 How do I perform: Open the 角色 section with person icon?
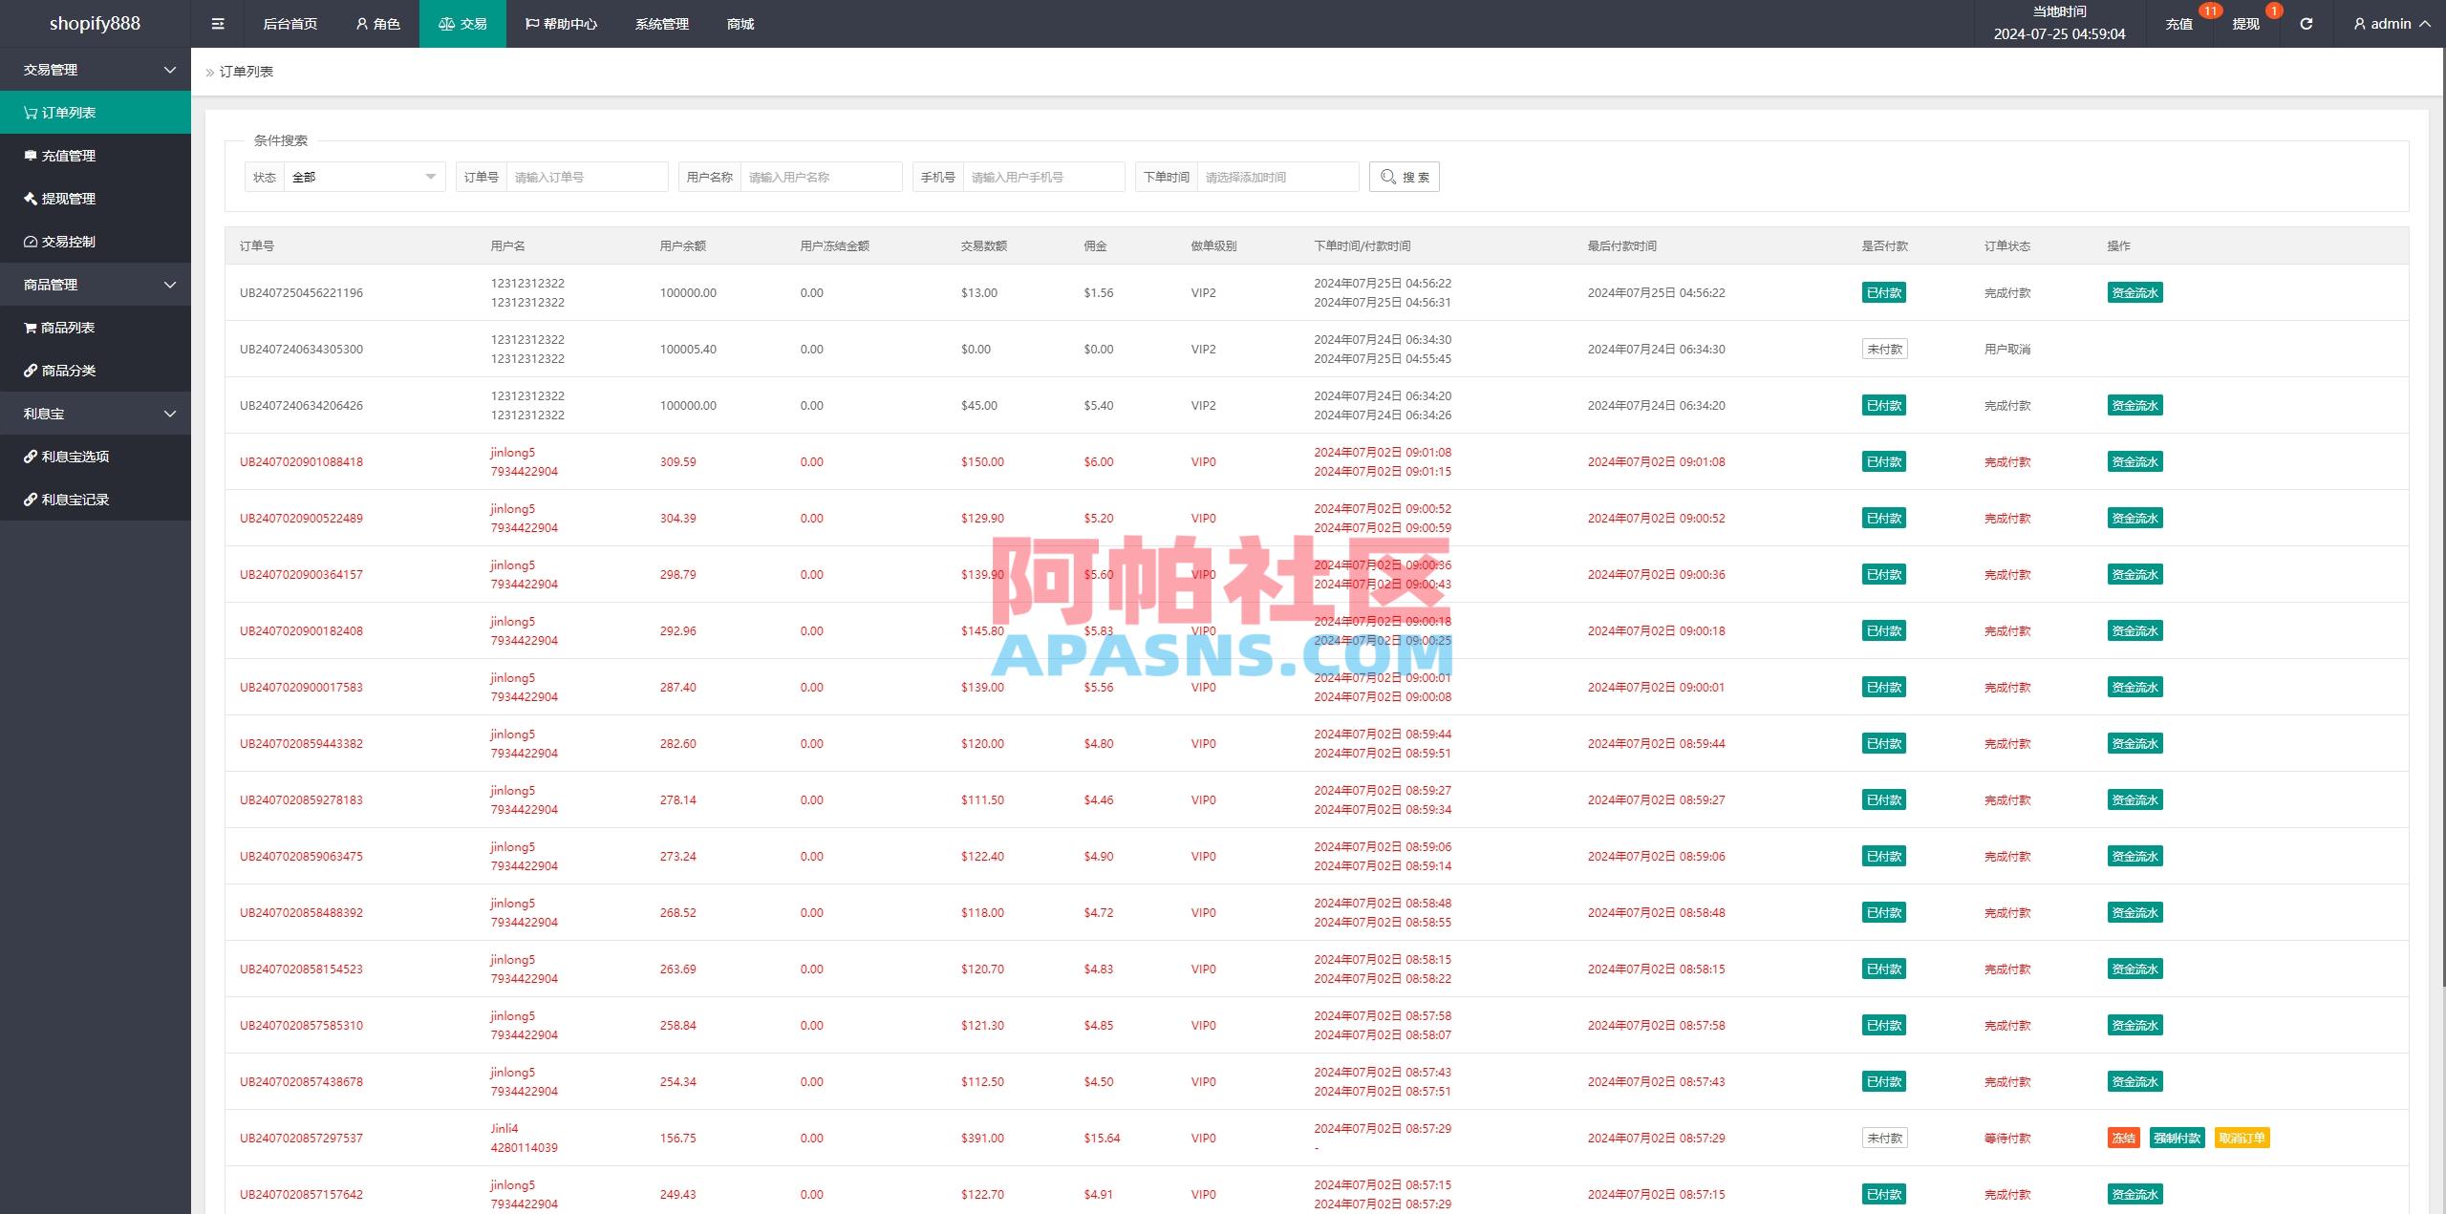[x=378, y=23]
